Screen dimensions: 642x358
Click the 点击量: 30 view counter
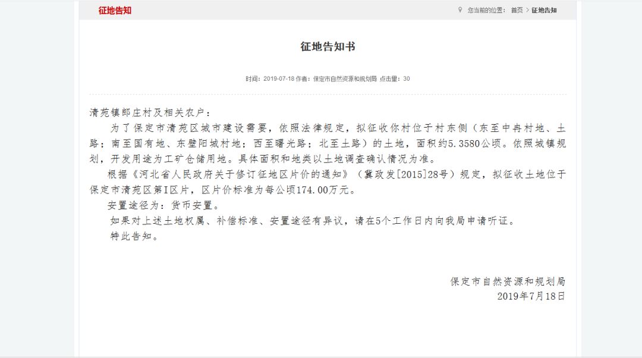(395, 79)
